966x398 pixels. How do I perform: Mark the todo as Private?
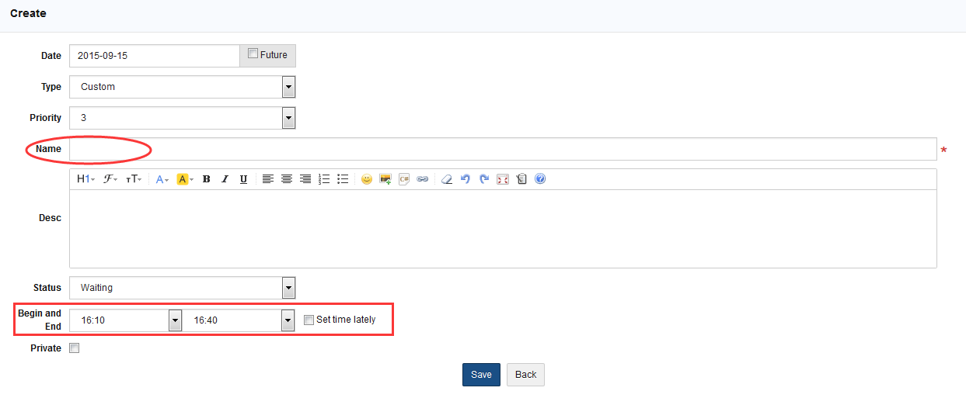[75, 348]
